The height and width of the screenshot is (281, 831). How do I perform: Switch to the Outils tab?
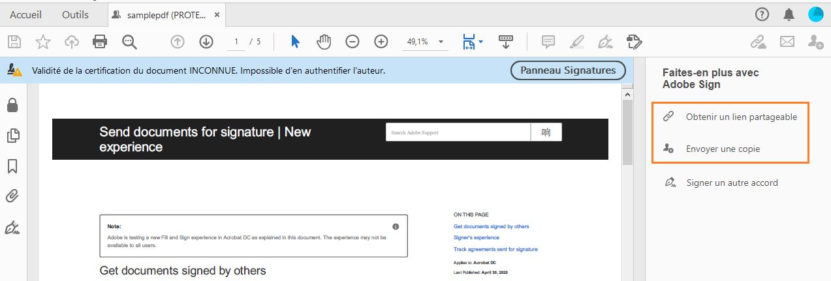76,14
